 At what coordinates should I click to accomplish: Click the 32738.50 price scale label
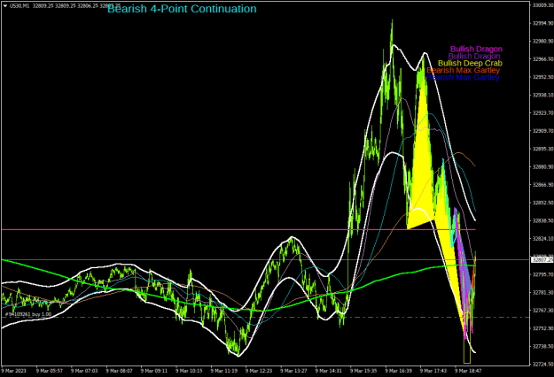point(542,346)
